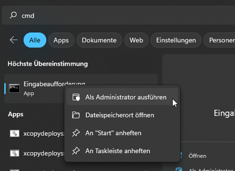235x171 pixels.
Task: Choose An Taskleiste anheften menu entry
Action: tap(117, 151)
